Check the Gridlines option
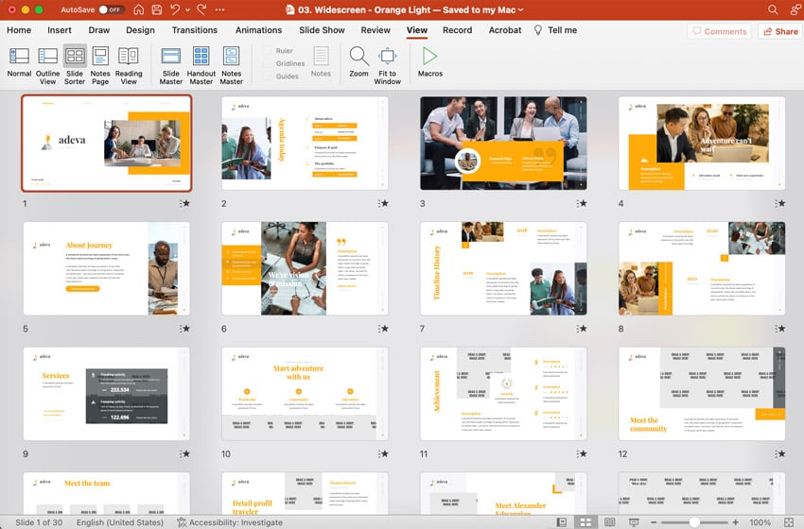Image resolution: width=804 pixels, height=529 pixels. tap(267, 64)
